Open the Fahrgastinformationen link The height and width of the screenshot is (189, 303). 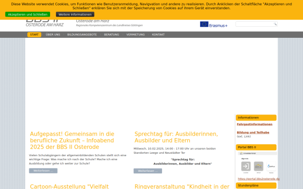tap(255, 124)
